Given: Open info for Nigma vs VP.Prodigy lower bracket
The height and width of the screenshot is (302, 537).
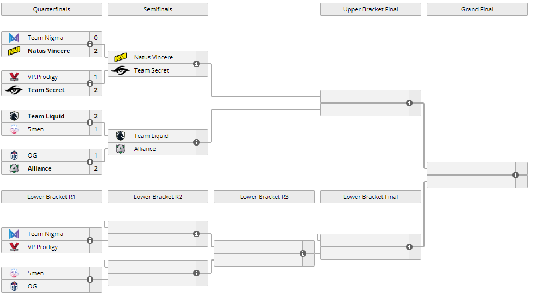Looking at the screenshot, I should 90,240.
